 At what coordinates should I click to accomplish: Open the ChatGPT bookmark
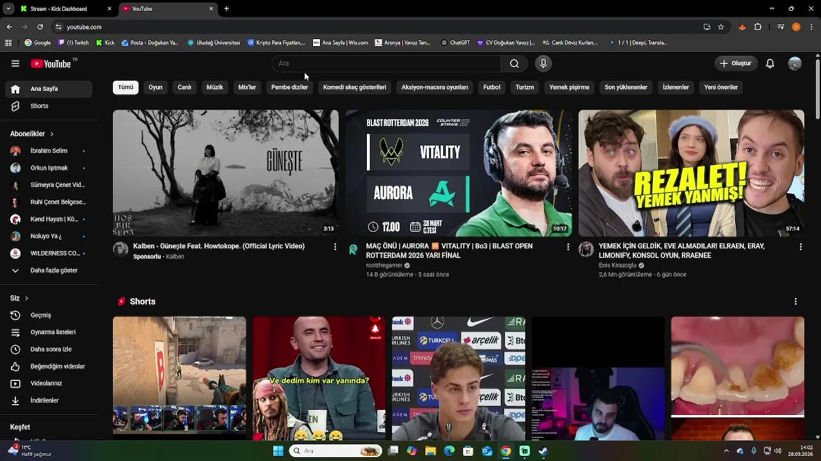point(455,43)
